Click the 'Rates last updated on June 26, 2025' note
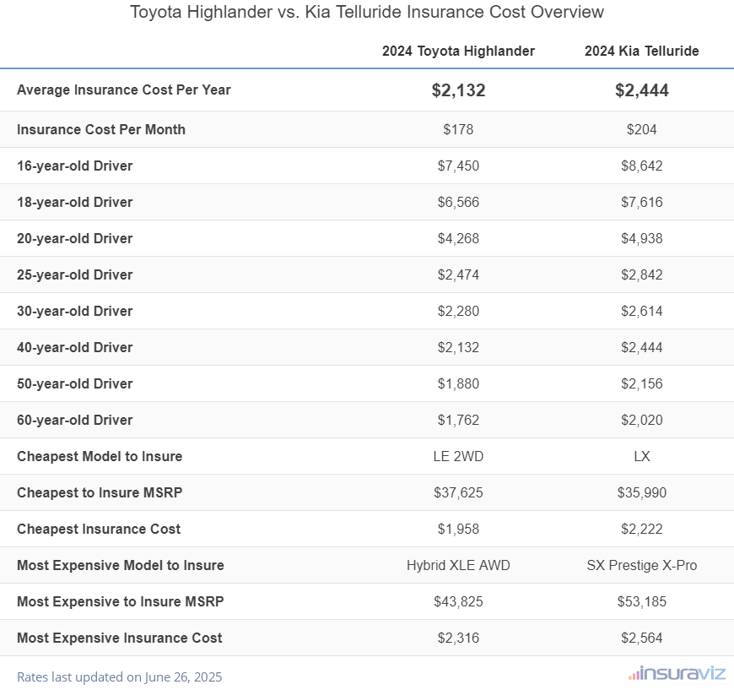Screen dimensions: 734x690 [x=119, y=676]
